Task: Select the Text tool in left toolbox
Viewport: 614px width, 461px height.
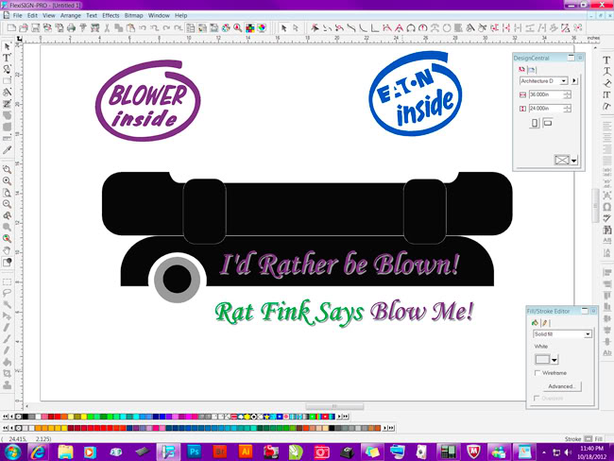Action: click(7, 58)
